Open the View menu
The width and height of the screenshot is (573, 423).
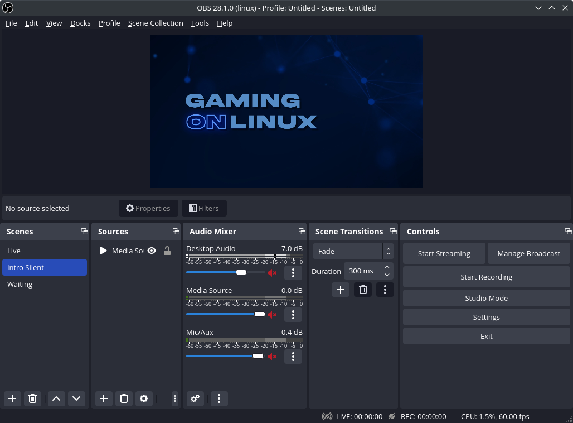[54, 23]
